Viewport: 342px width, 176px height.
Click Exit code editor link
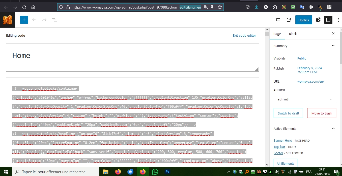pyautogui.click(x=244, y=35)
